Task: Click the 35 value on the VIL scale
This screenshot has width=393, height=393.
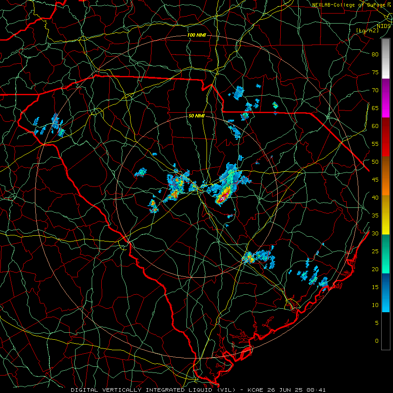Action: coord(375,216)
